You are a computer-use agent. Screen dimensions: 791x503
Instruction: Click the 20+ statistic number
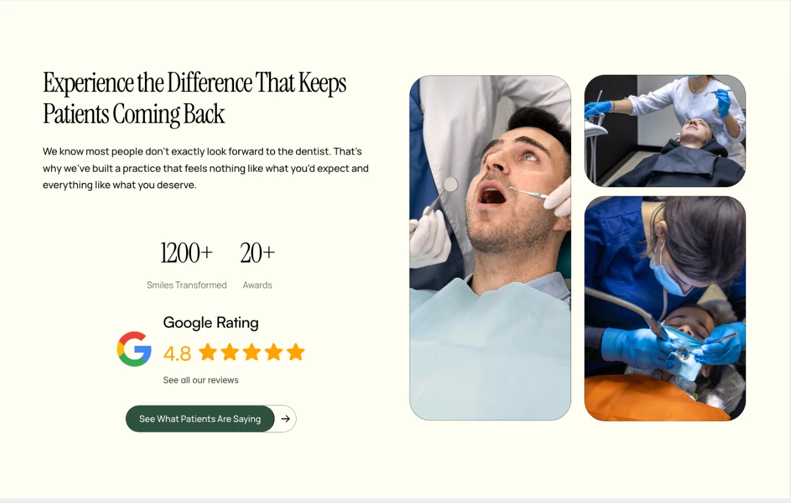tap(257, 253)
